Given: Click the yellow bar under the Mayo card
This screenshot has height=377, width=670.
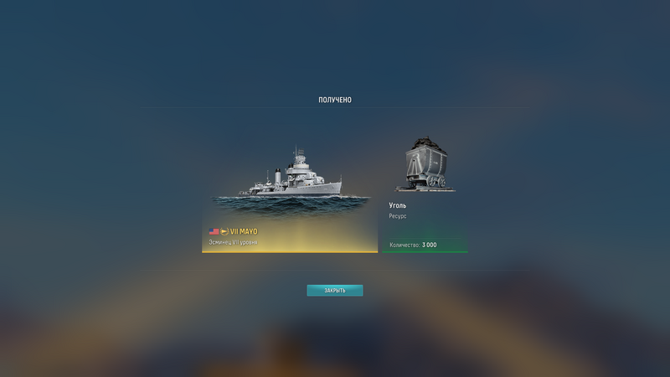Looking at the screenshot, I should coord(290,252).
